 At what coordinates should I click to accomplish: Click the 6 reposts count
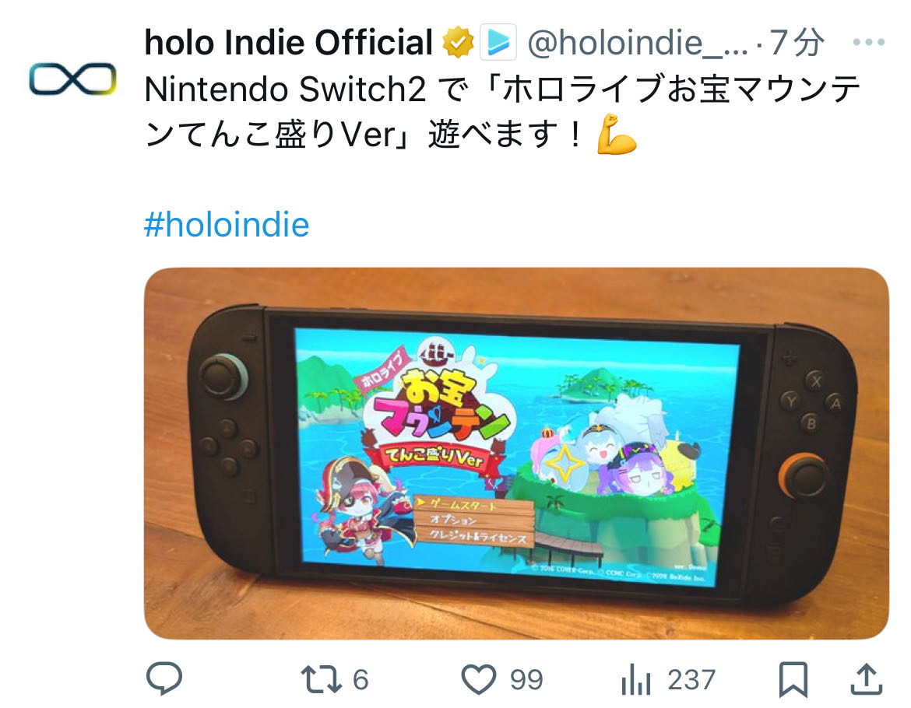(361, 679)
